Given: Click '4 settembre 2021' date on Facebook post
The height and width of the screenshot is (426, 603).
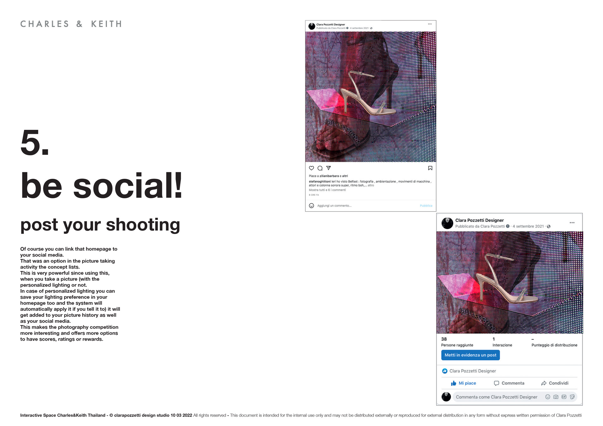Looking at the screenshot, I should click(528, 226).
